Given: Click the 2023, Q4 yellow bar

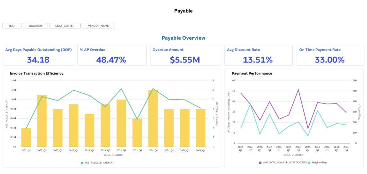Looking at the screenshot, I should [137, 132].
